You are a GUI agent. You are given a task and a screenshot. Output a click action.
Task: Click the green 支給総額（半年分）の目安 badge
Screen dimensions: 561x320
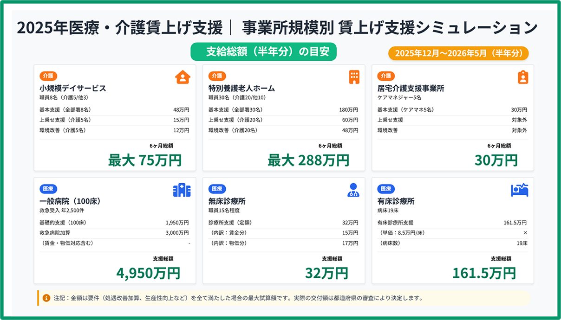pos(263,52)
